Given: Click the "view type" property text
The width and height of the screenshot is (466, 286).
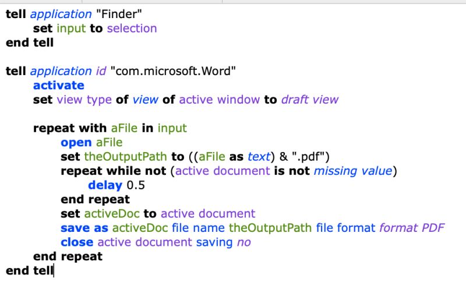Looking at the screenshot, I should (84, 100).
